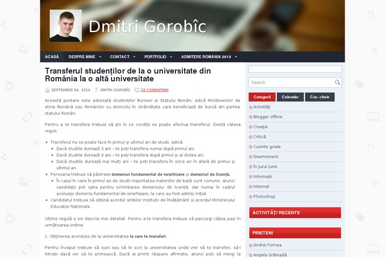Click the star icon next to Blogger offline

tap(251, 117)
